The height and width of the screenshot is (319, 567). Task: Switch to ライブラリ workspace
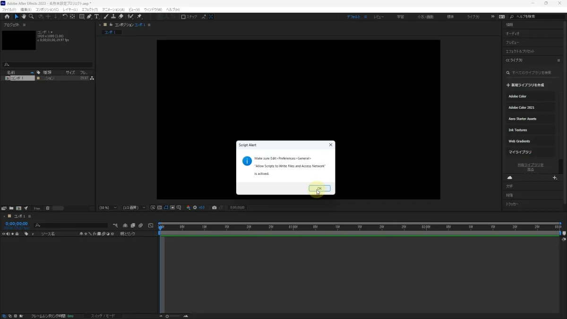473,17
